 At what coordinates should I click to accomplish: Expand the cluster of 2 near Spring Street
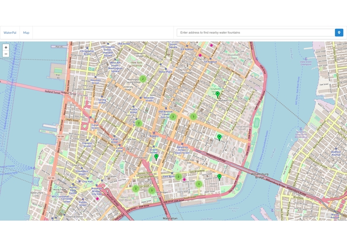[138, 123]
